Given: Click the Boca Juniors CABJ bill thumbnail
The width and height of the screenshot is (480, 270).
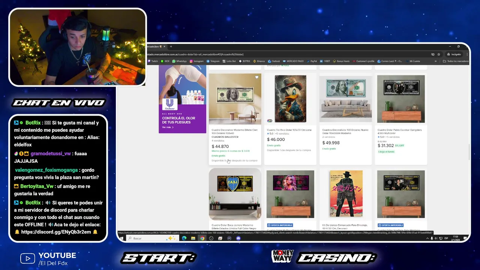Looking at the screenshot, I should coord(235,194).
